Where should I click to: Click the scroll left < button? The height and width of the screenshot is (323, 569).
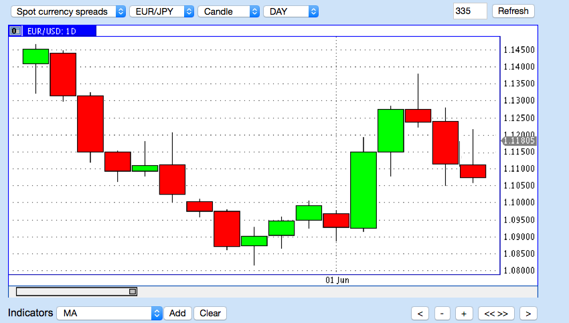coord(420,314)
